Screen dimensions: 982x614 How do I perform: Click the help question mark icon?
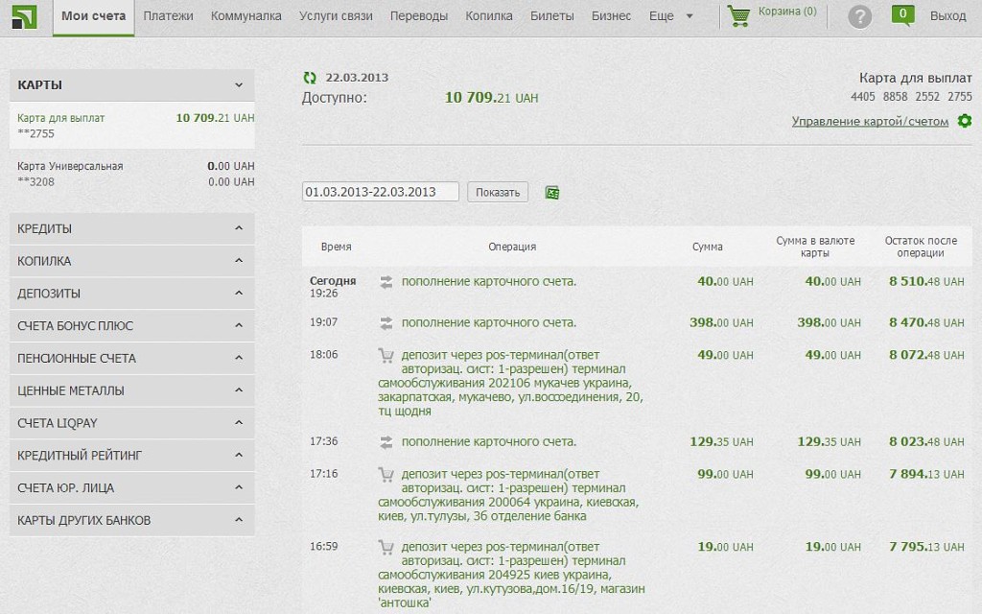coord(859,16)
